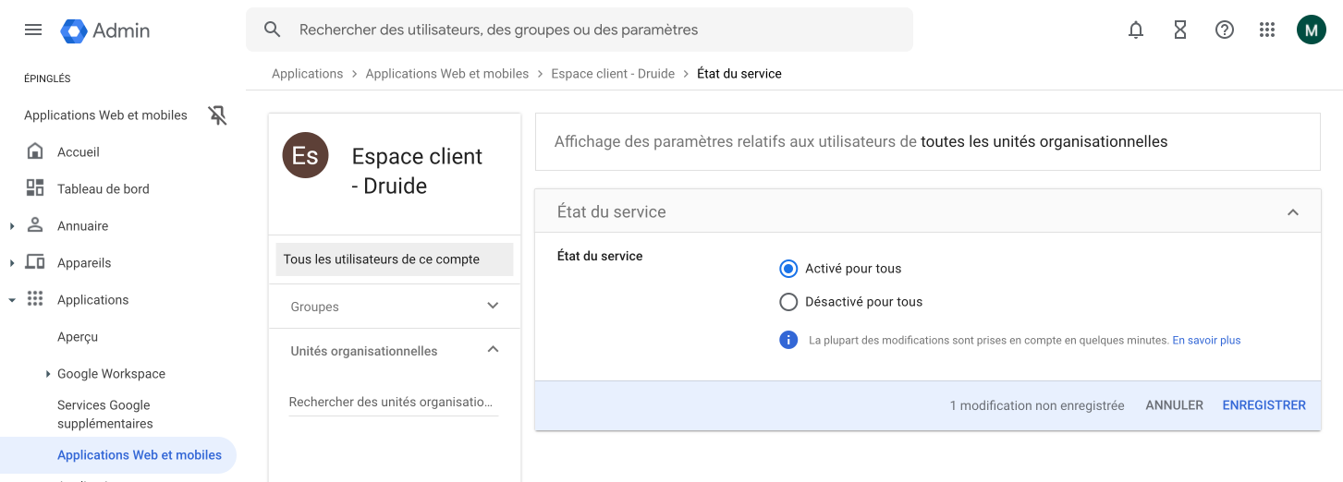Image resolution: width=1343 pixels, height=482 pixels.
Task: Unpin Applications Web et mobiles
Action: (x=217, y=115)
